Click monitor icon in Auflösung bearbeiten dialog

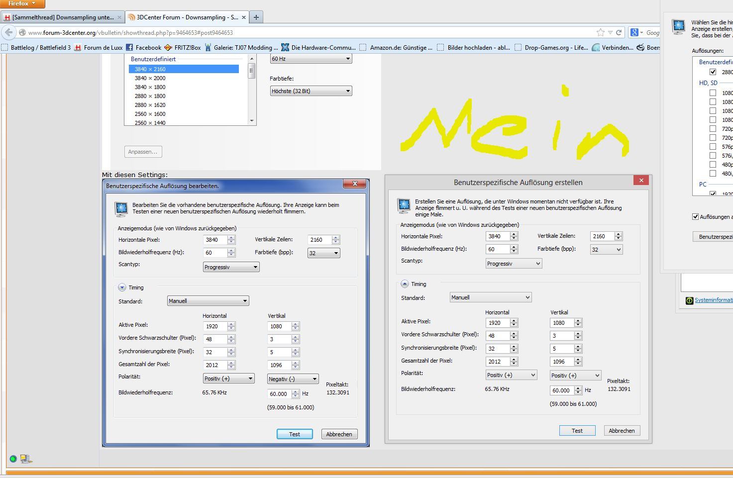coord(121,209)
